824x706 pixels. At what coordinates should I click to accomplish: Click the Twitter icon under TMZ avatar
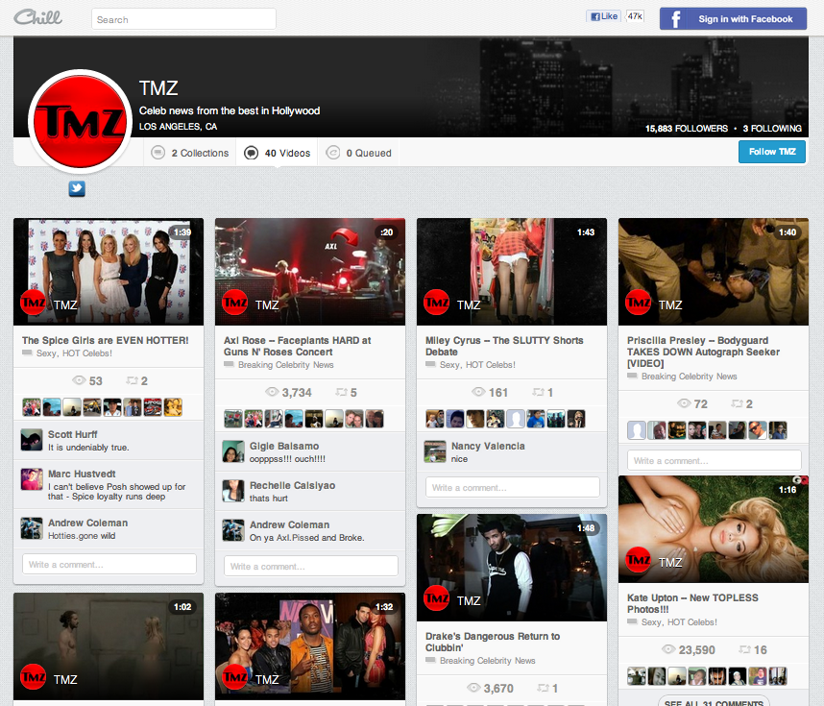pyautogui.click(x=77, y=188)
